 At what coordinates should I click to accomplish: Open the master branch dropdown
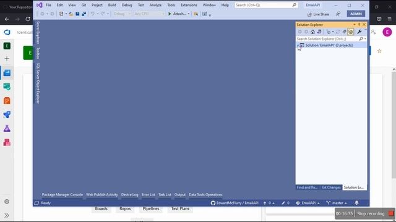click(337, 203)
